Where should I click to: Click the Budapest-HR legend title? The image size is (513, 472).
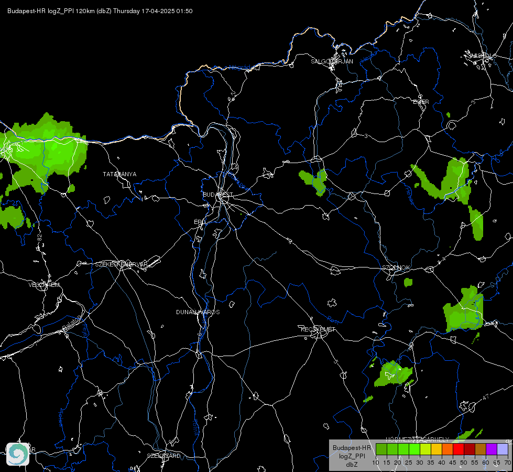[x=352, y=447]
